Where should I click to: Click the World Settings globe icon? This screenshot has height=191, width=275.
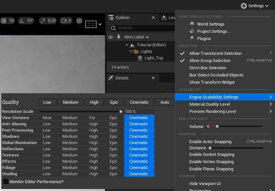[192, 24]
